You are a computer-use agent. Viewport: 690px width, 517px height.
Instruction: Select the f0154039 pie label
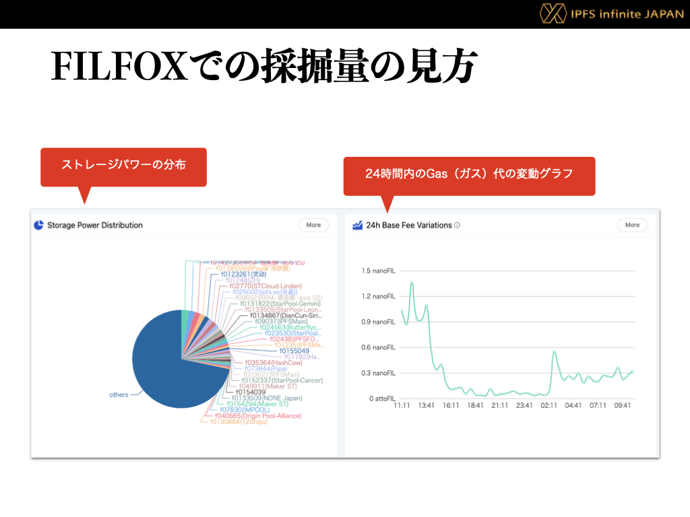251,392
